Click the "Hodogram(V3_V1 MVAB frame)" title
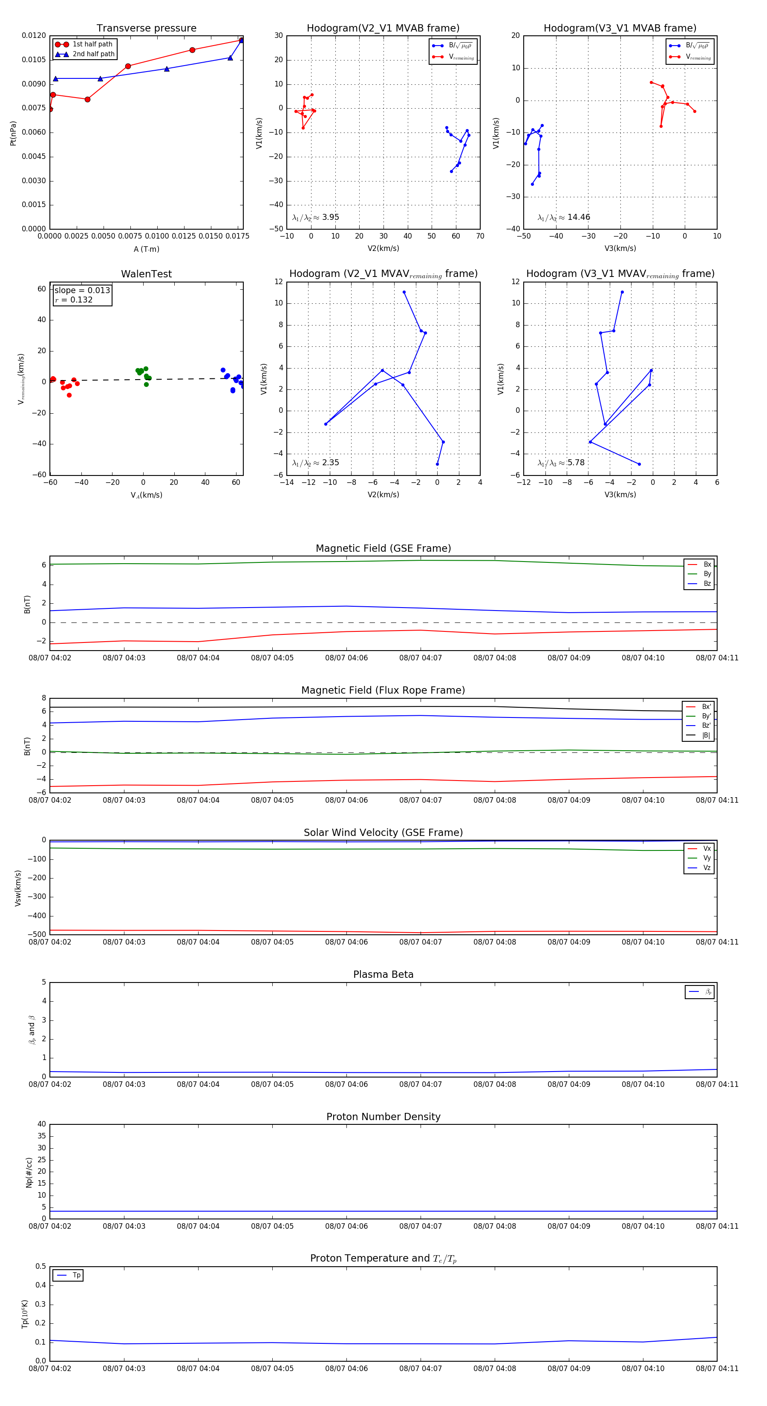767x1406 pixels. 620,29
